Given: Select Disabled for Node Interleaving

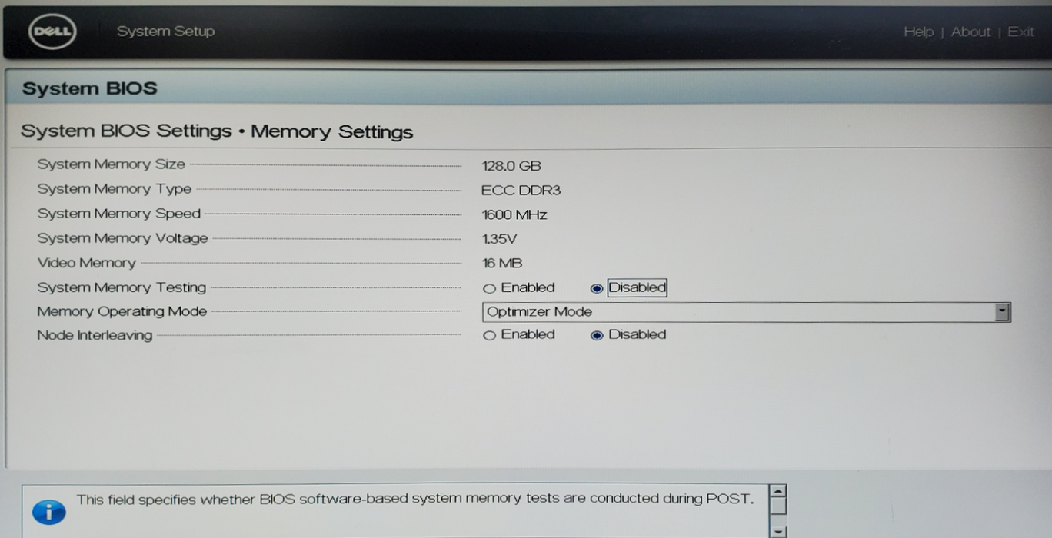Looking at the screenshot, I should 596,336.
